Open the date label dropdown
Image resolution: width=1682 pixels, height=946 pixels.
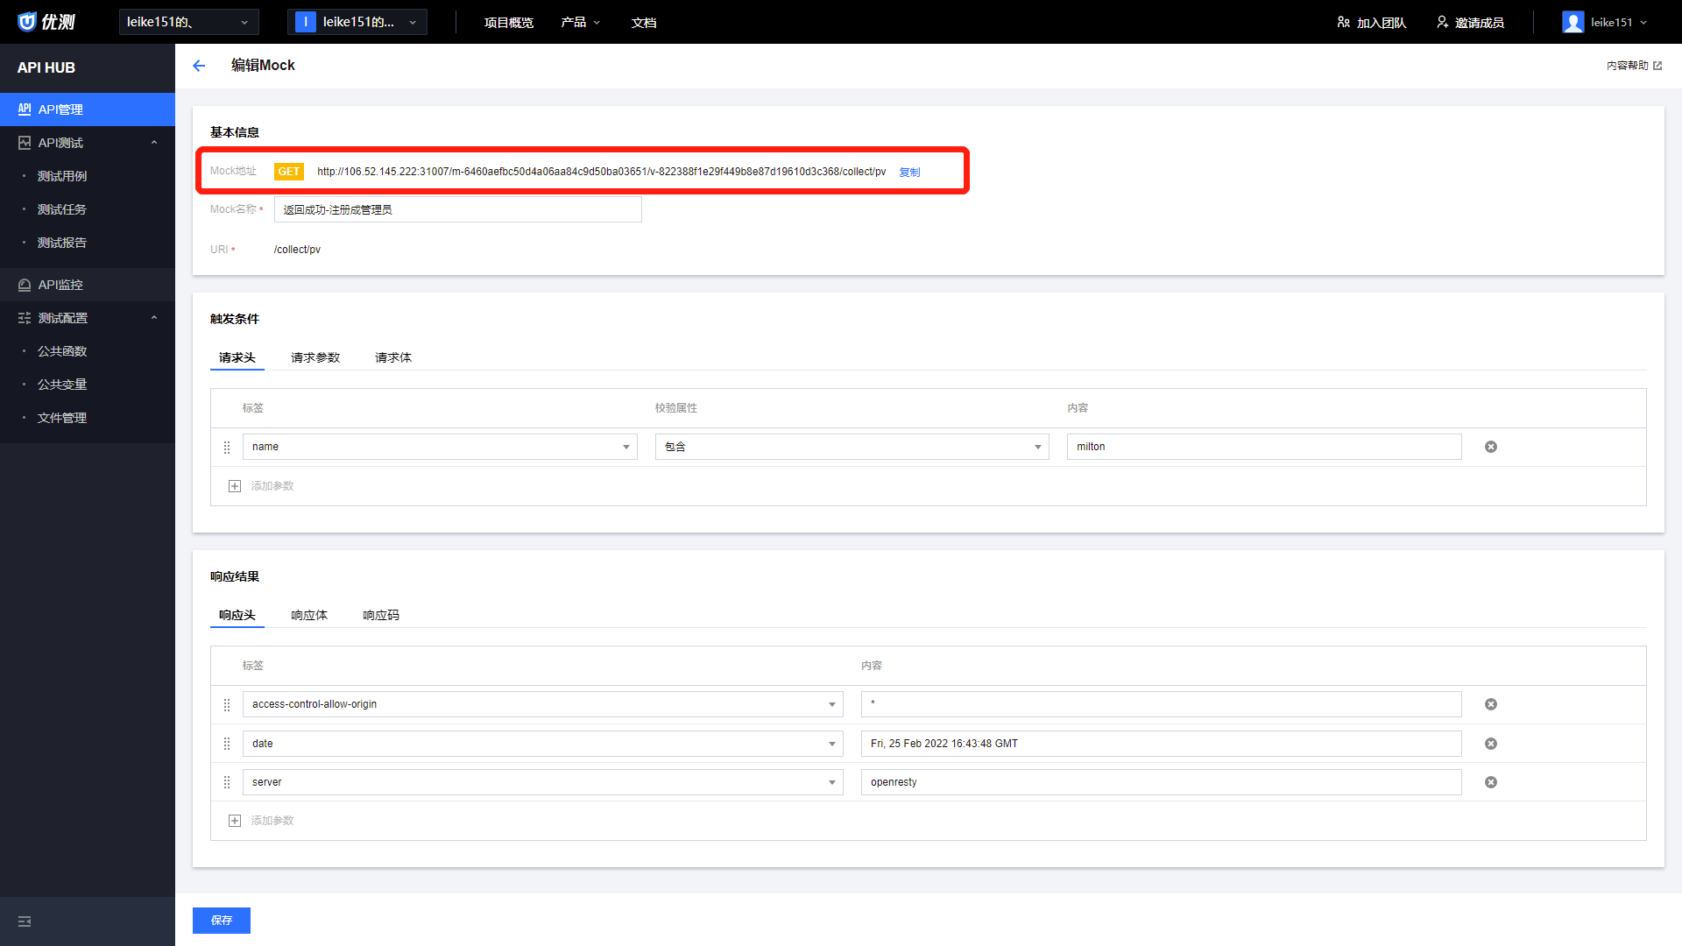[x=543, y=744]
